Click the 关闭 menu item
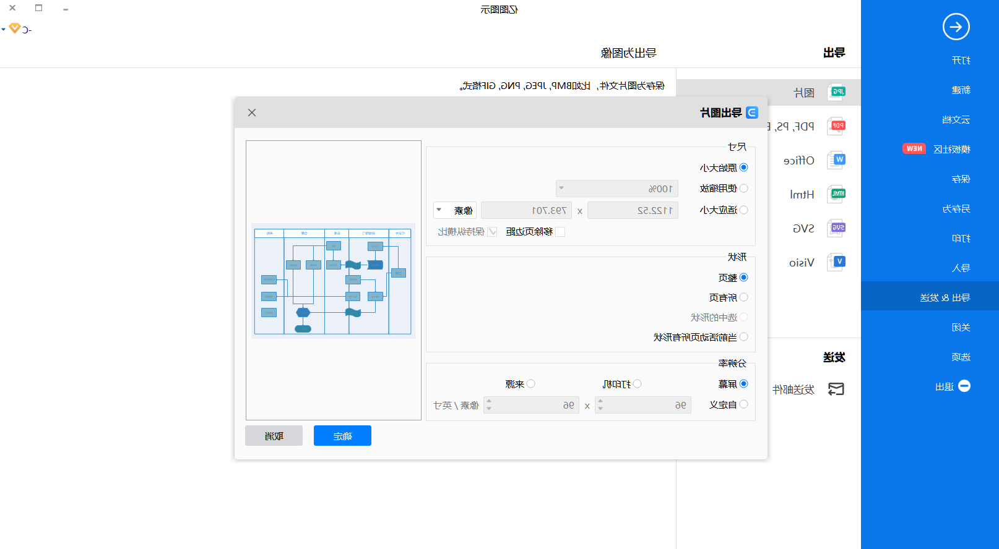 click(x=961, y=327)
